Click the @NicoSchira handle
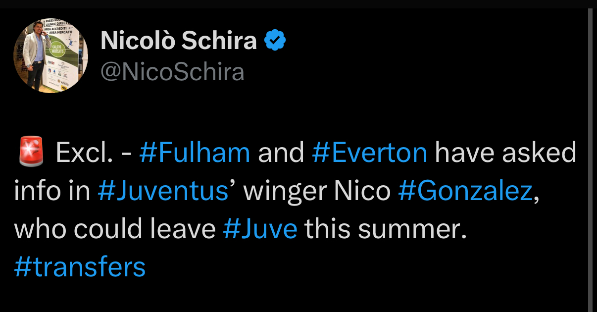Image resolution: width=597 pixels, height=312 pixels. tap(172, 72)
